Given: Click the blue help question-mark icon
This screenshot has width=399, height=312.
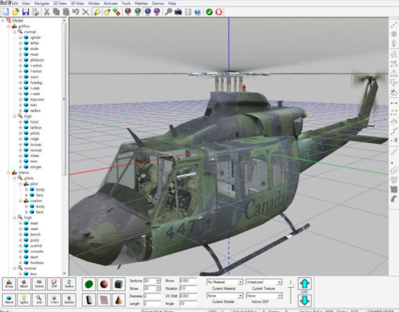Looking at the screenshot, I should tap(198, 12).
